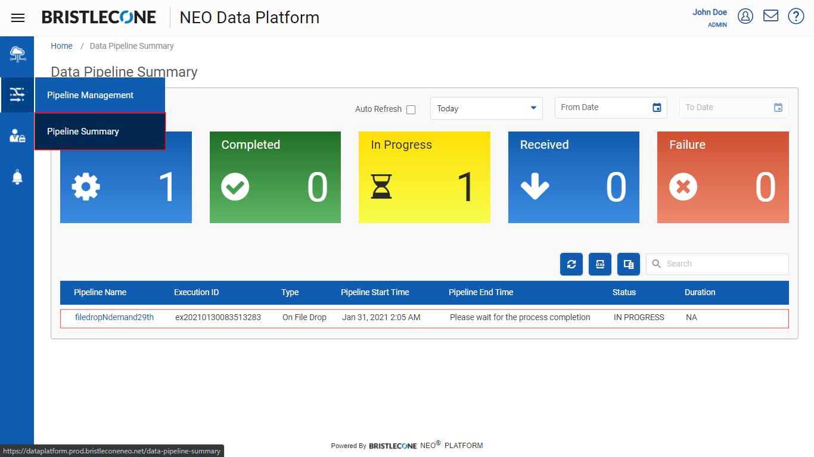Viewport: 814px width, 457px height.
Task: Click the On File Drop type cell
Action: click(305, 317)
